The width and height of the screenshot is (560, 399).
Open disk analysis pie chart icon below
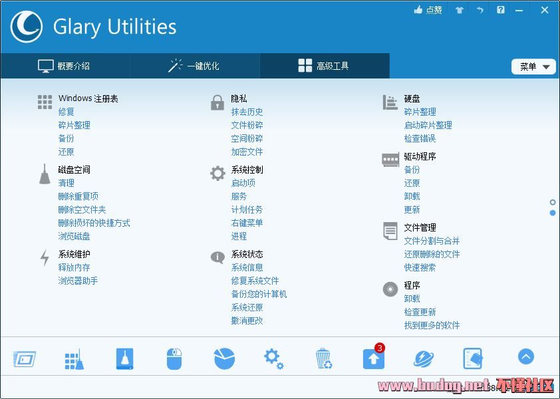click(x=223, y=357)
